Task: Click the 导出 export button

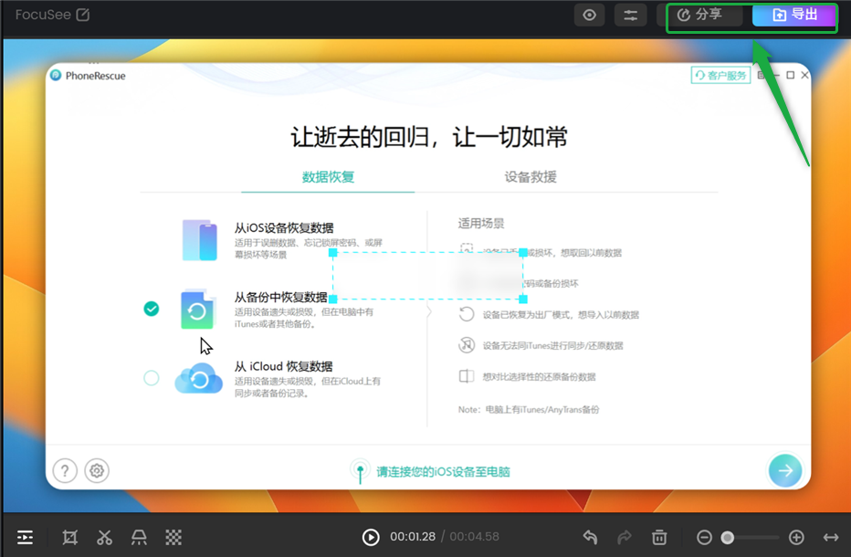Action: coord(794,16)
